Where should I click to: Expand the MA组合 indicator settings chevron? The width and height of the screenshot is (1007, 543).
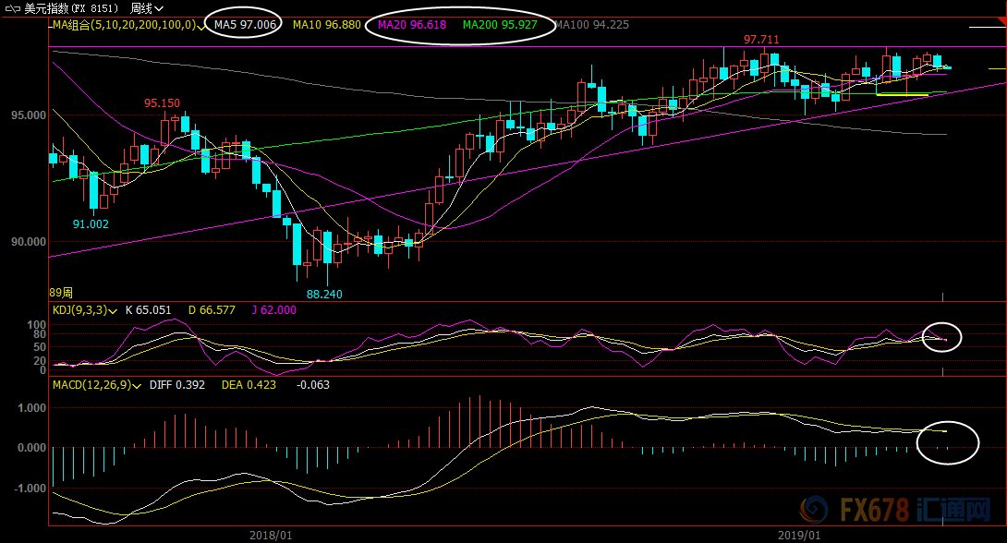coord(201,26)
